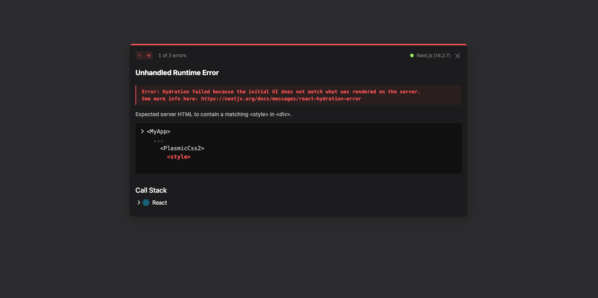
Task: Expand the React call stack chevron
Action: pyautogui.click(x=139, y=203)
